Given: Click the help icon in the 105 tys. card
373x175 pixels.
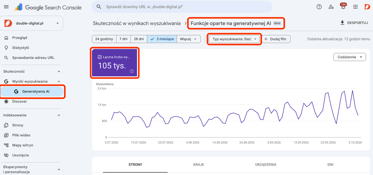Looking at the screenshot, I should [132, 71].
